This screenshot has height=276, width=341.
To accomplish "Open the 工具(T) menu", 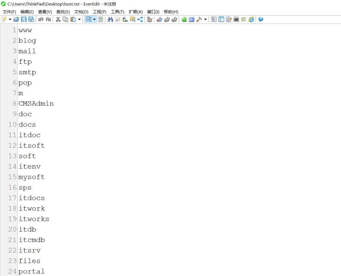I will point(117,12).
